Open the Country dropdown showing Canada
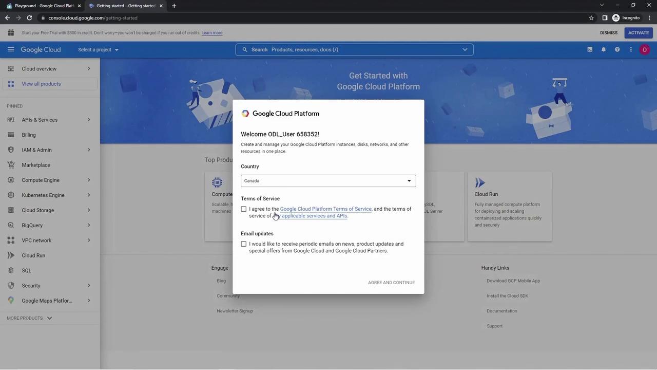The height and width of the screenshot is (370, 657). 328,181
